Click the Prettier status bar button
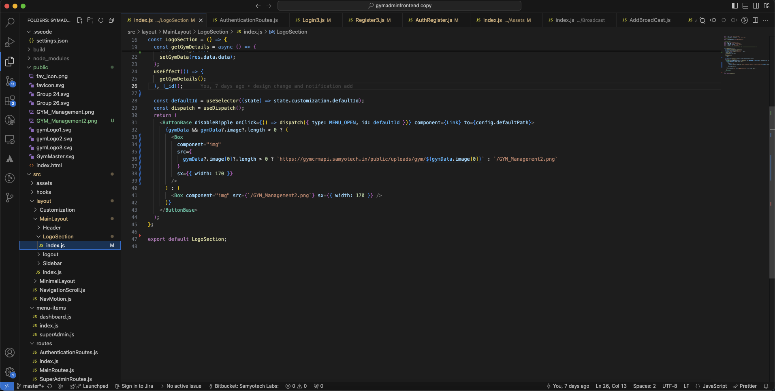 [745, 386]
